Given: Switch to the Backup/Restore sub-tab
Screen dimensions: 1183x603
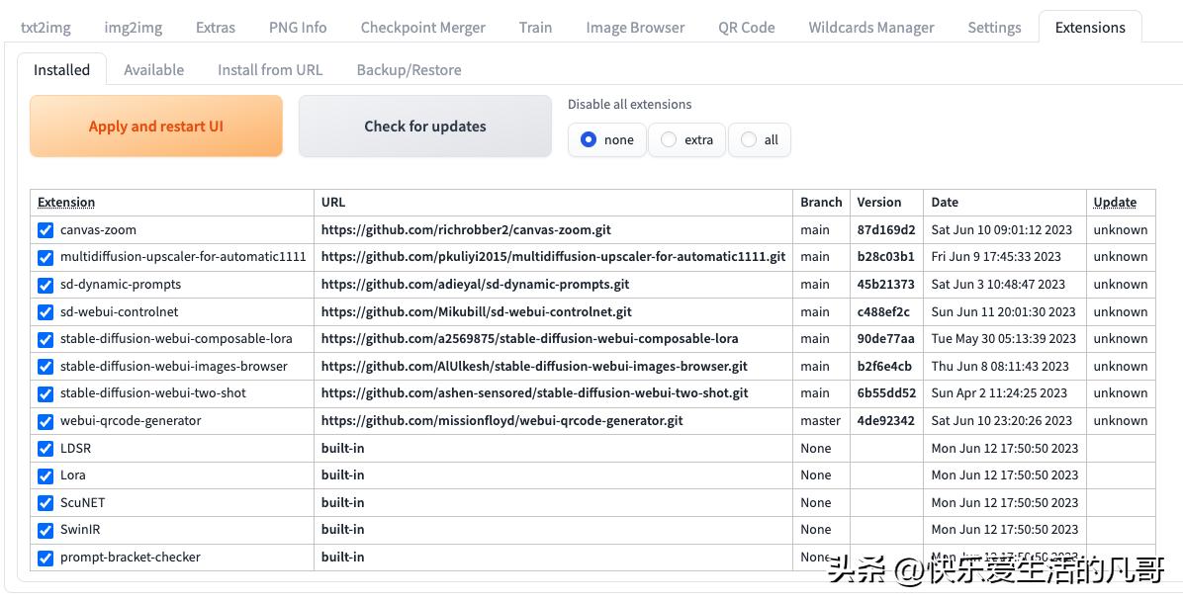Looking at the screenshot, I should click(x=409, y=70).
